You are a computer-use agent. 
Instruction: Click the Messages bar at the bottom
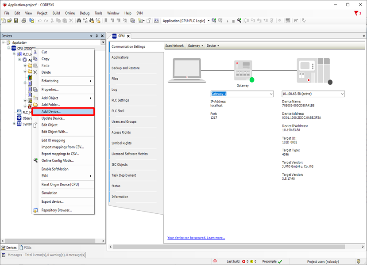click(x=44, y=255)
